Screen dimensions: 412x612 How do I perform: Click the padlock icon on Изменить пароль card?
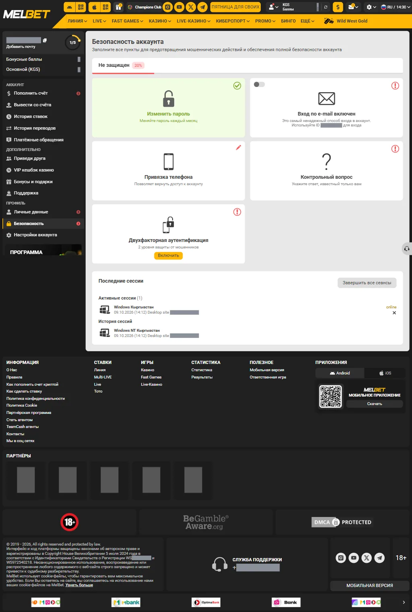pos(169,99)
